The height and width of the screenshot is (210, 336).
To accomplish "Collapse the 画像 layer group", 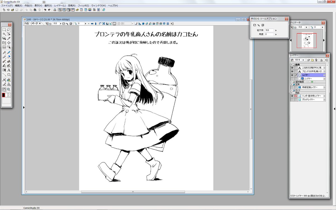I will pos(291,65).
